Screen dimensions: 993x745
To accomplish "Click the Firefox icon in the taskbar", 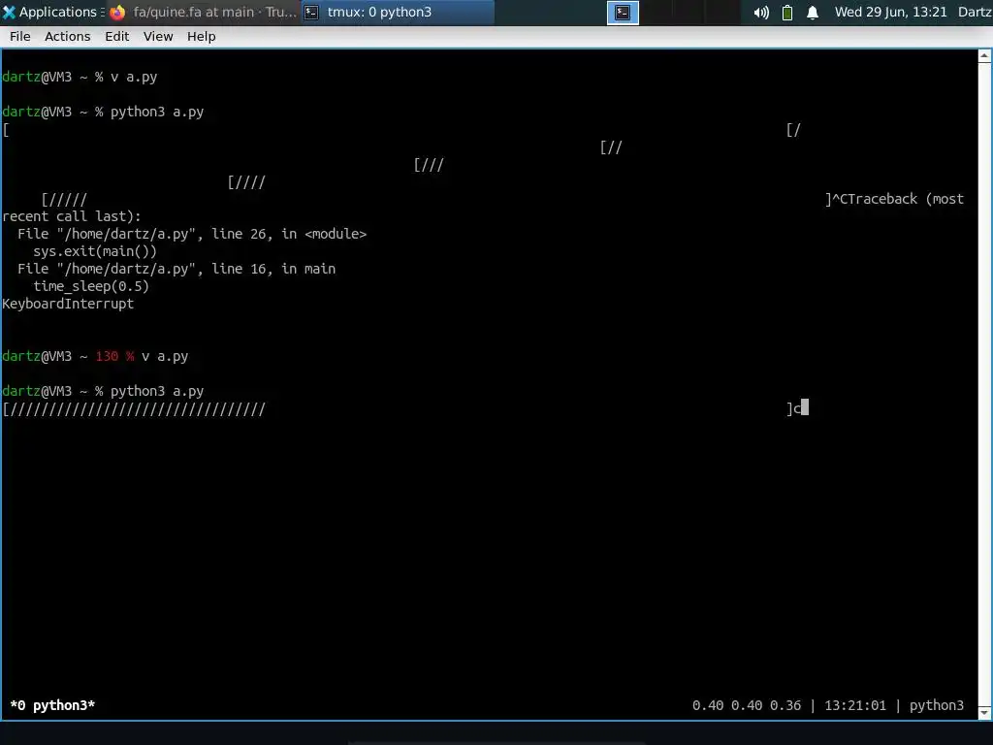I will pyautogui.click(x=117, y=12).
